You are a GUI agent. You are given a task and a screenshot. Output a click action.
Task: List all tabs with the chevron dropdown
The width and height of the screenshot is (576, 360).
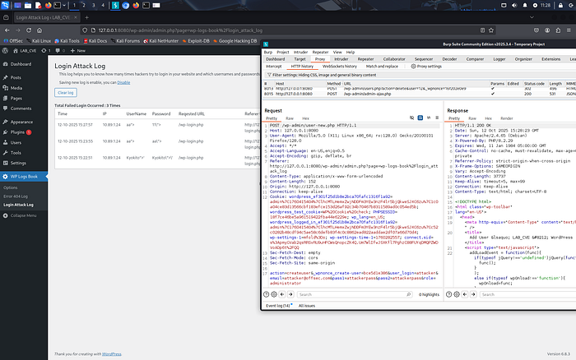(x=532, y=17)
